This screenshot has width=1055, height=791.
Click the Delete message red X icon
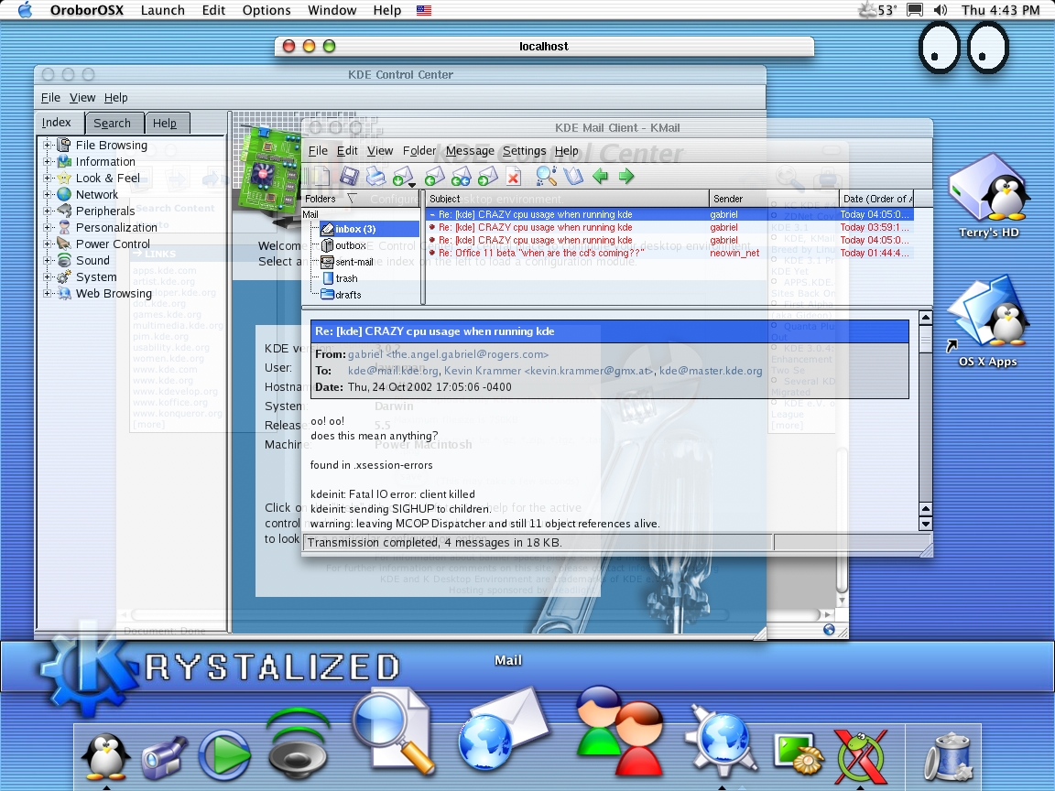click(514, 177)
